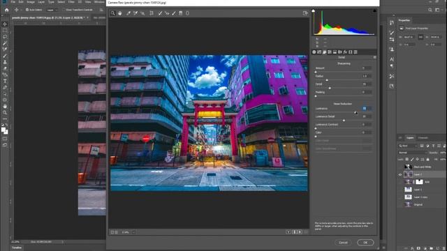447x251 pixels.
Task: Go to Photoshop Home screen icon
Action: (6, 10)
